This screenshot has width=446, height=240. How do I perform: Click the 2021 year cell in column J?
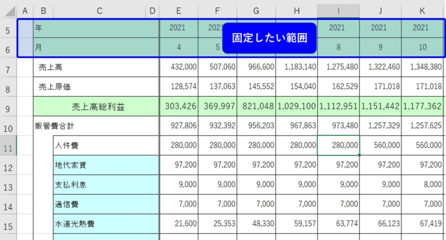click(x=380, y=28)
